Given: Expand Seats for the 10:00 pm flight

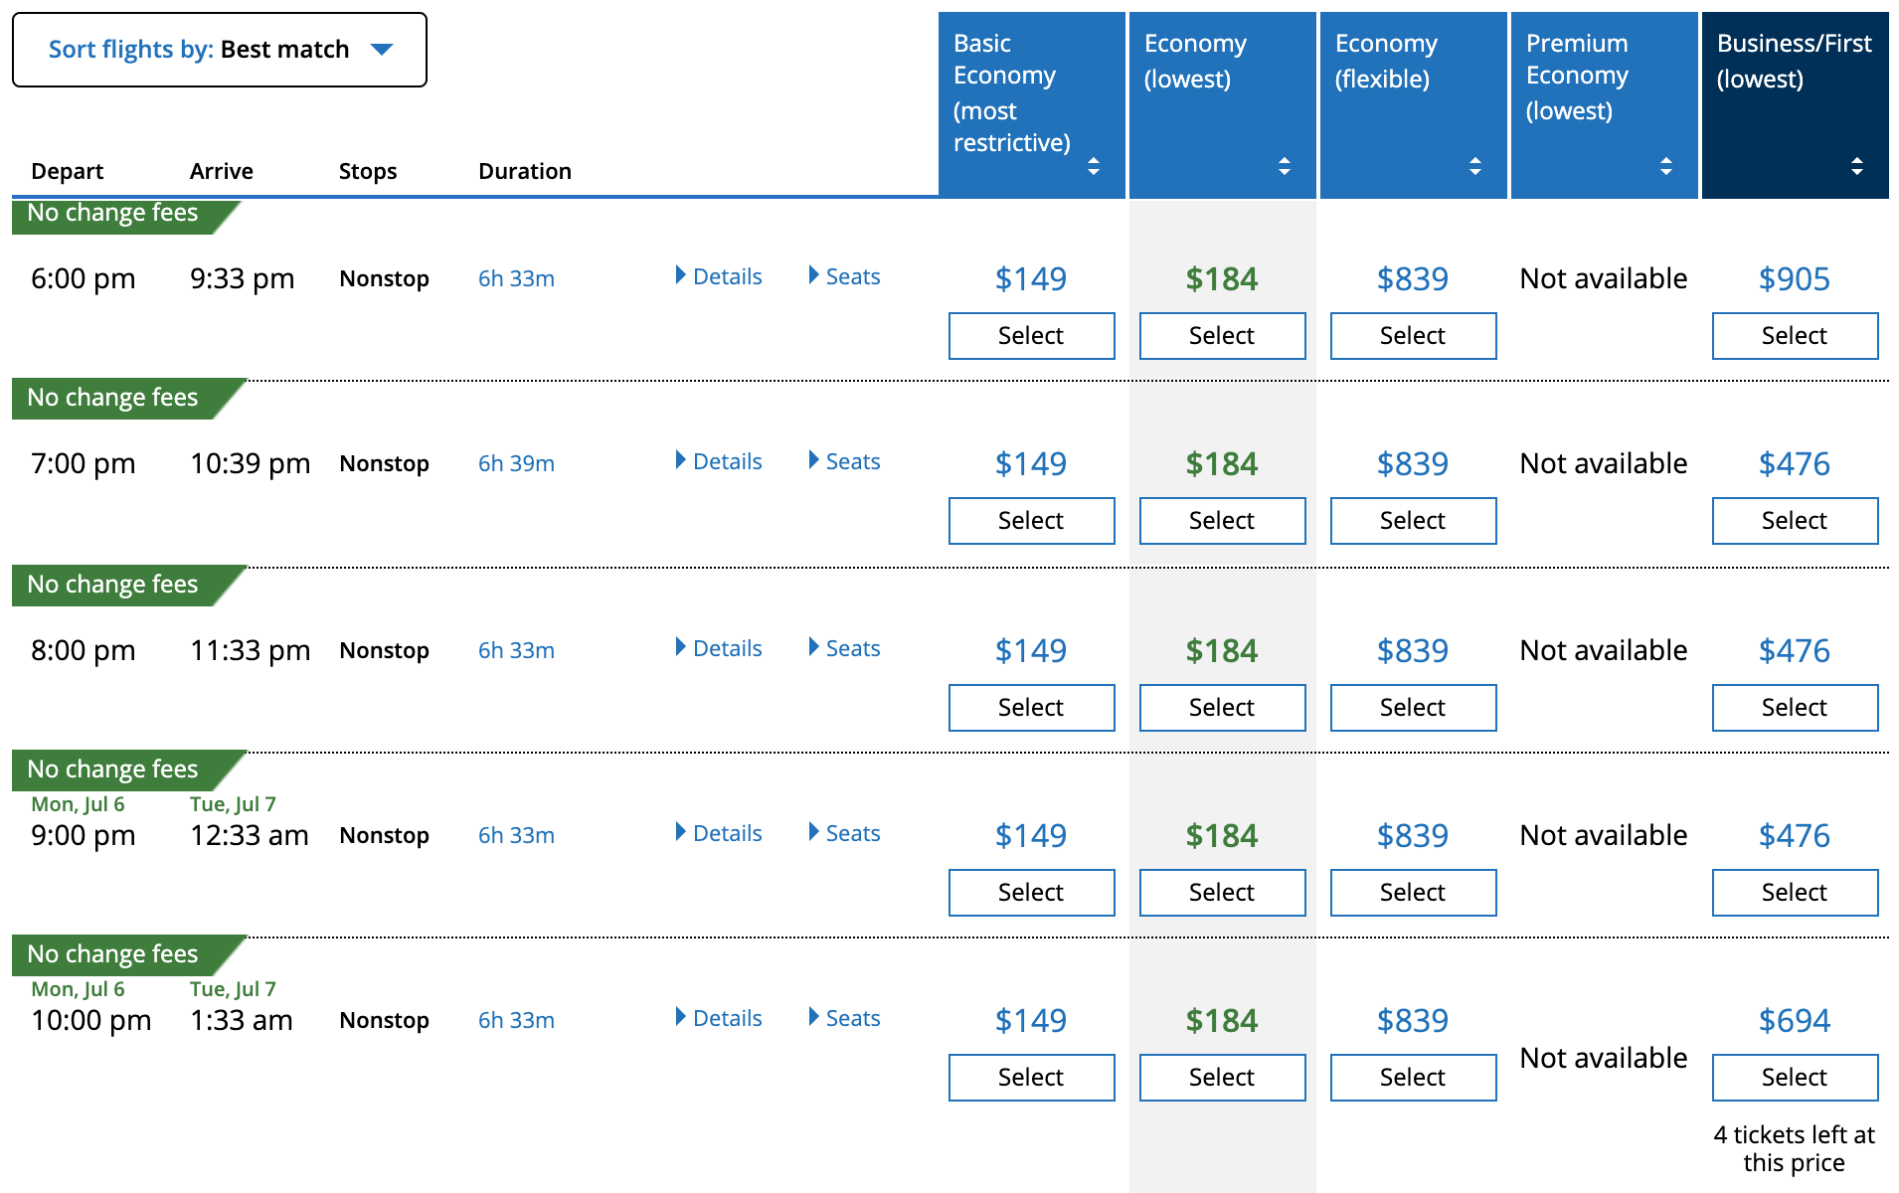Looking at the screenshot, I should click(x=845, y=1018).
